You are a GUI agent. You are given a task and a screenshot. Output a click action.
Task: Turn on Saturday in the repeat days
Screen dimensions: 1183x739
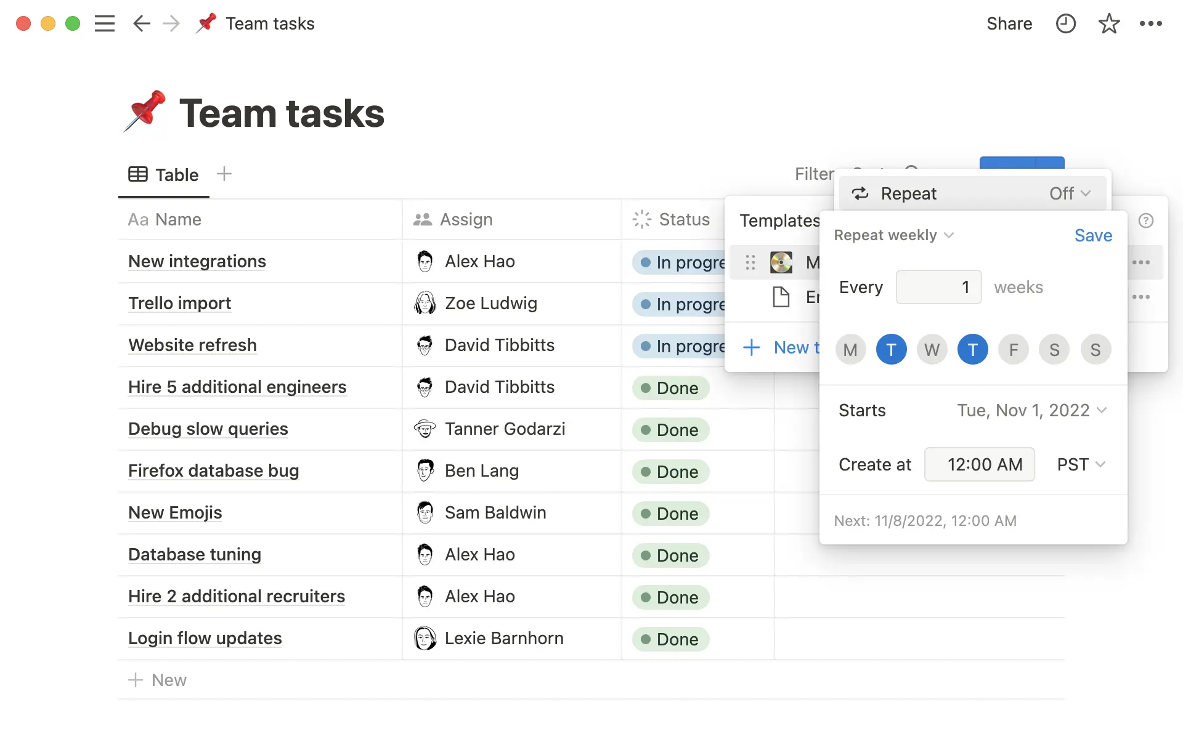[x=1054, y=349]
